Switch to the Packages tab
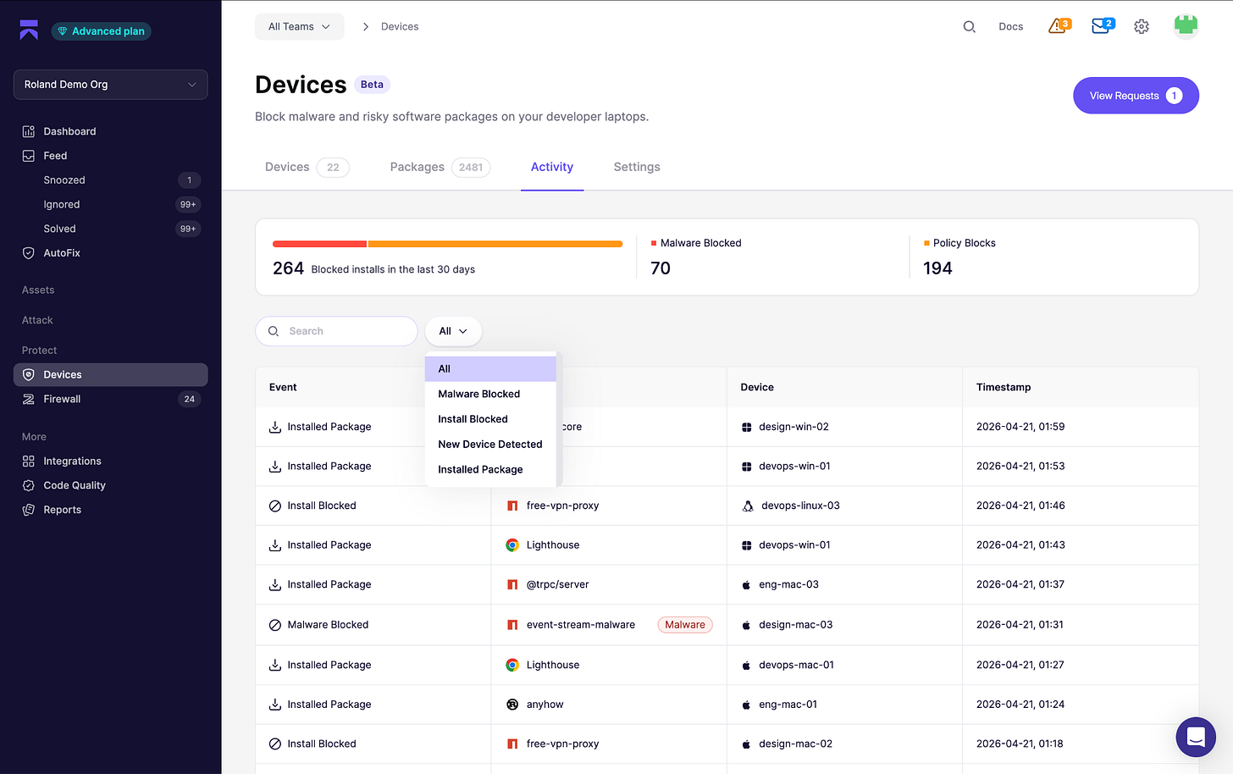 (417, 167)
